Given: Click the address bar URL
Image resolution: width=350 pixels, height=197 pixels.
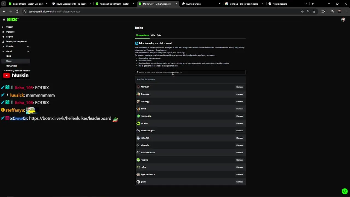Looking at the screenshot, I should pos(54,11).
